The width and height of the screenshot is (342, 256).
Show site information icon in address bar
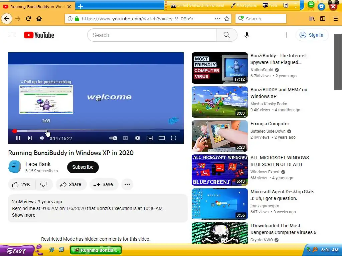point(70,19)
